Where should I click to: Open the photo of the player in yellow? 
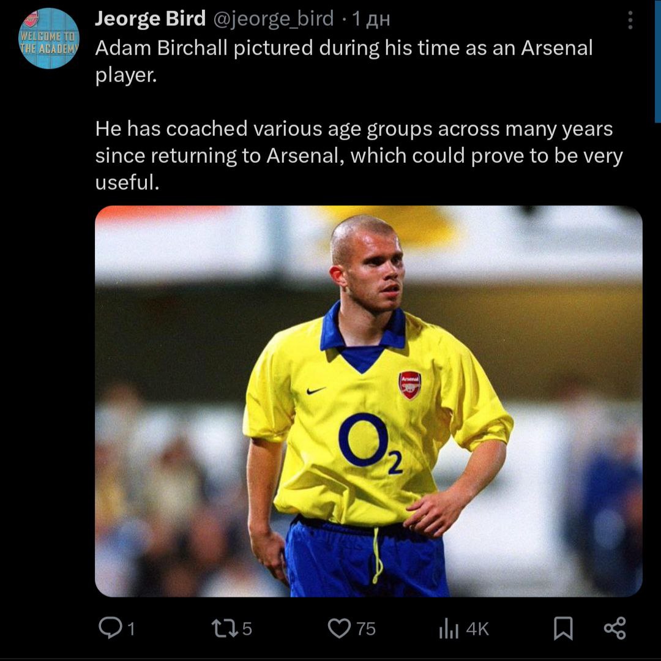coord(368,401)
